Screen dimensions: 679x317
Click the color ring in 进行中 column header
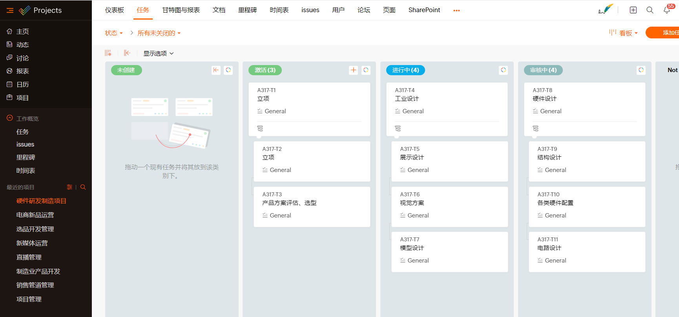pyautogui.click(x=503, y=70)
